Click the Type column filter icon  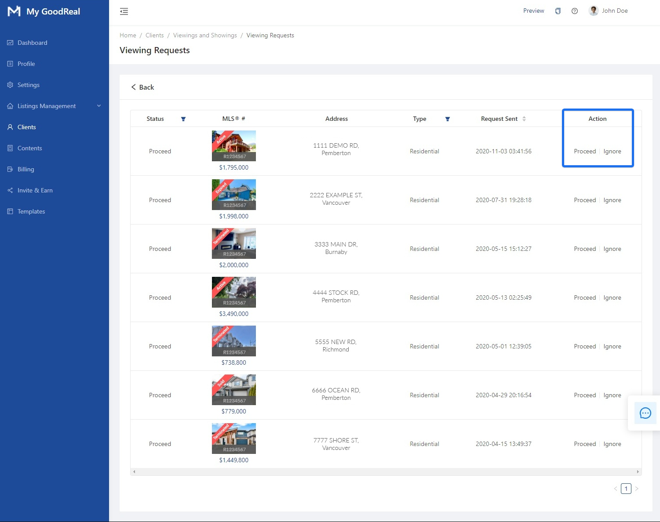[447, 119]
